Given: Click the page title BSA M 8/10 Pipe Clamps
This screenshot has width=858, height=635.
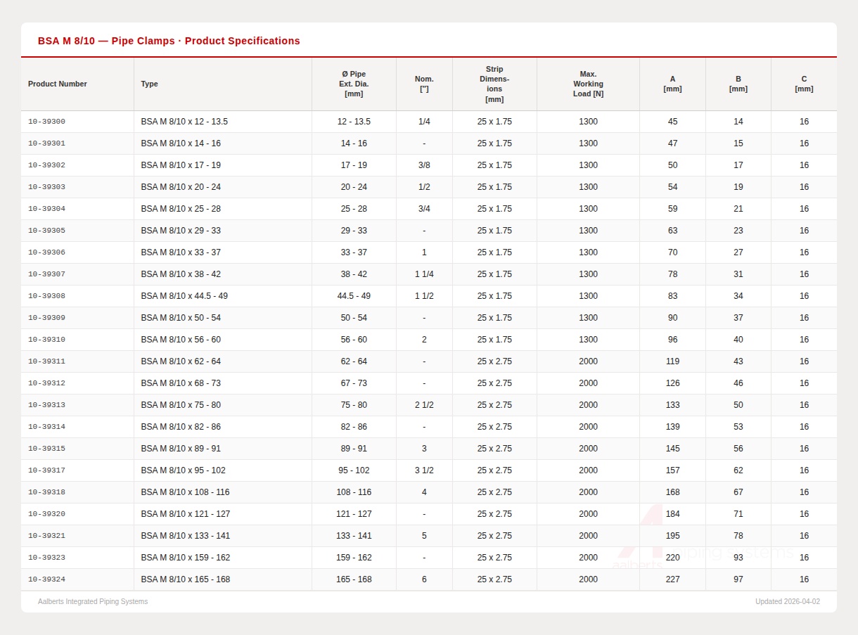Looking at the screenshot, I should point(169,41).
